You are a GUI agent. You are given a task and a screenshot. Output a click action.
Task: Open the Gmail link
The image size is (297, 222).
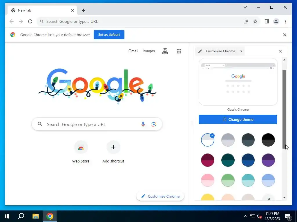click(x=133, y=51)
